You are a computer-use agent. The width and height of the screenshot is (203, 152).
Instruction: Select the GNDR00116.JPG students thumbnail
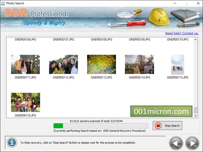[x=26, y=102]
